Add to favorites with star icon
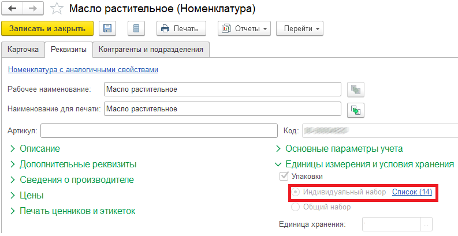 57,9
